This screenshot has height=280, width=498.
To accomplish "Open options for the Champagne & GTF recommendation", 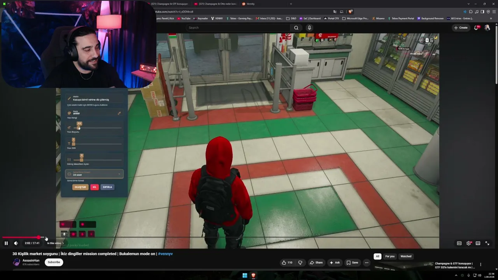I will pos(480,264).
